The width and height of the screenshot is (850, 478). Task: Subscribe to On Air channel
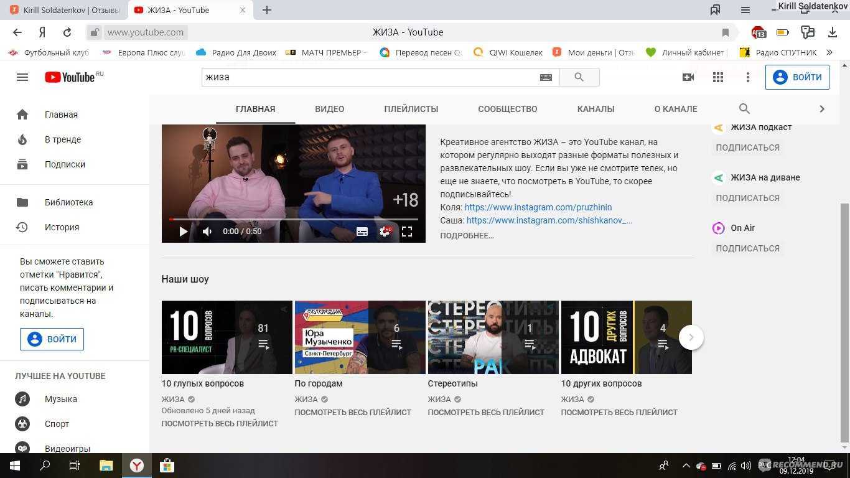click(747, 248)
